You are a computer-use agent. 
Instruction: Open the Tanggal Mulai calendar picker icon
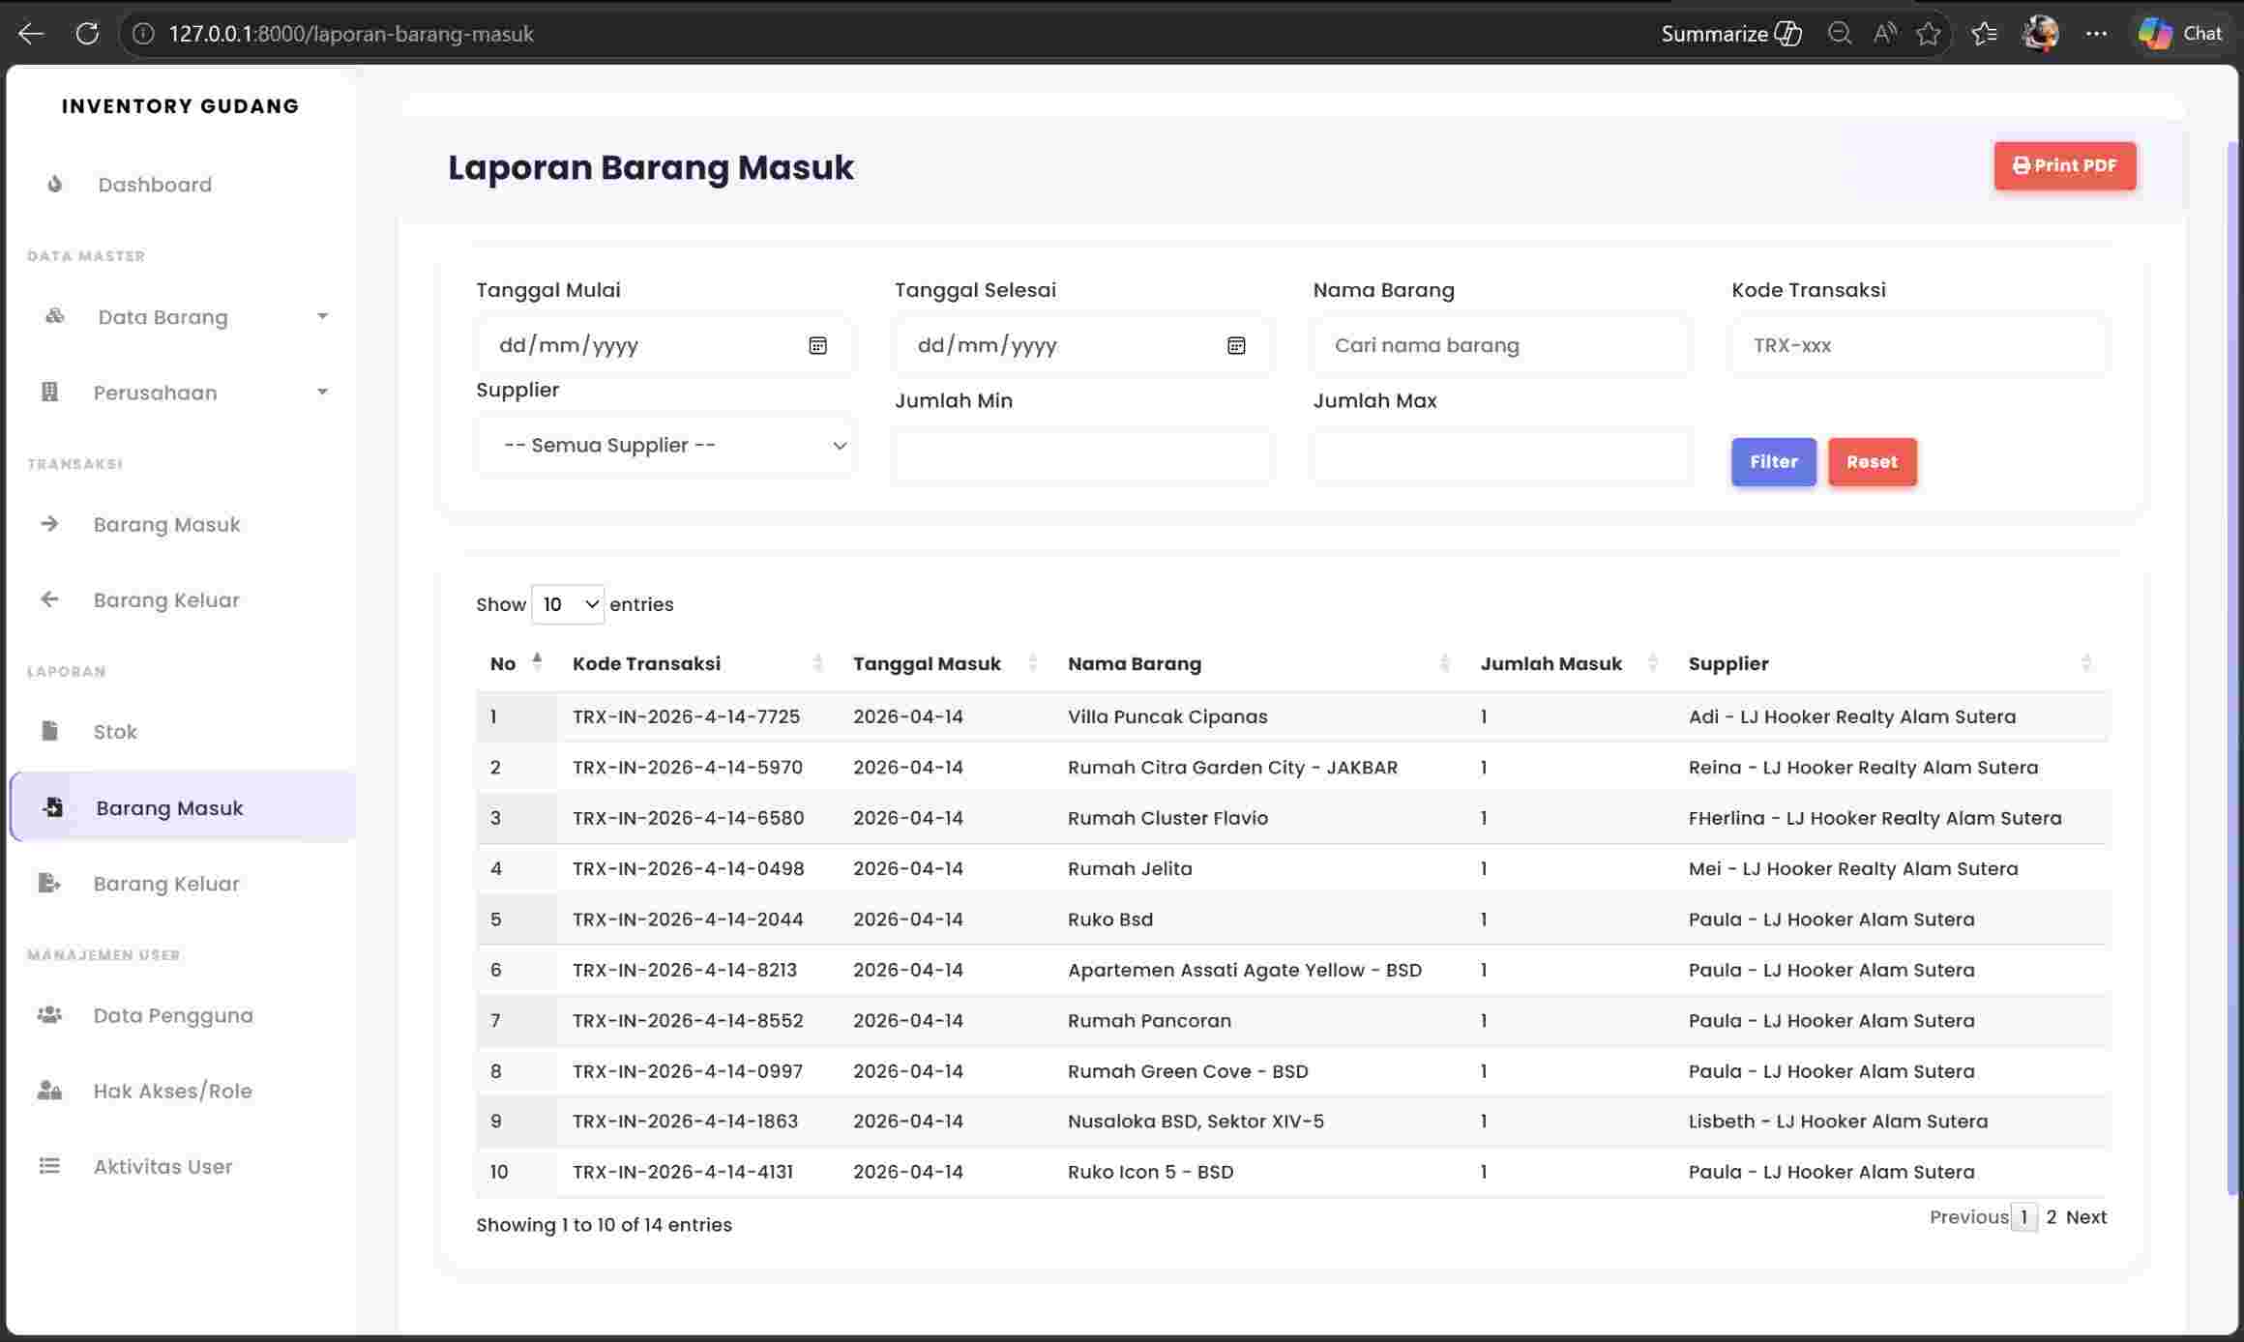pyautogui.click(x=817, y=345)
